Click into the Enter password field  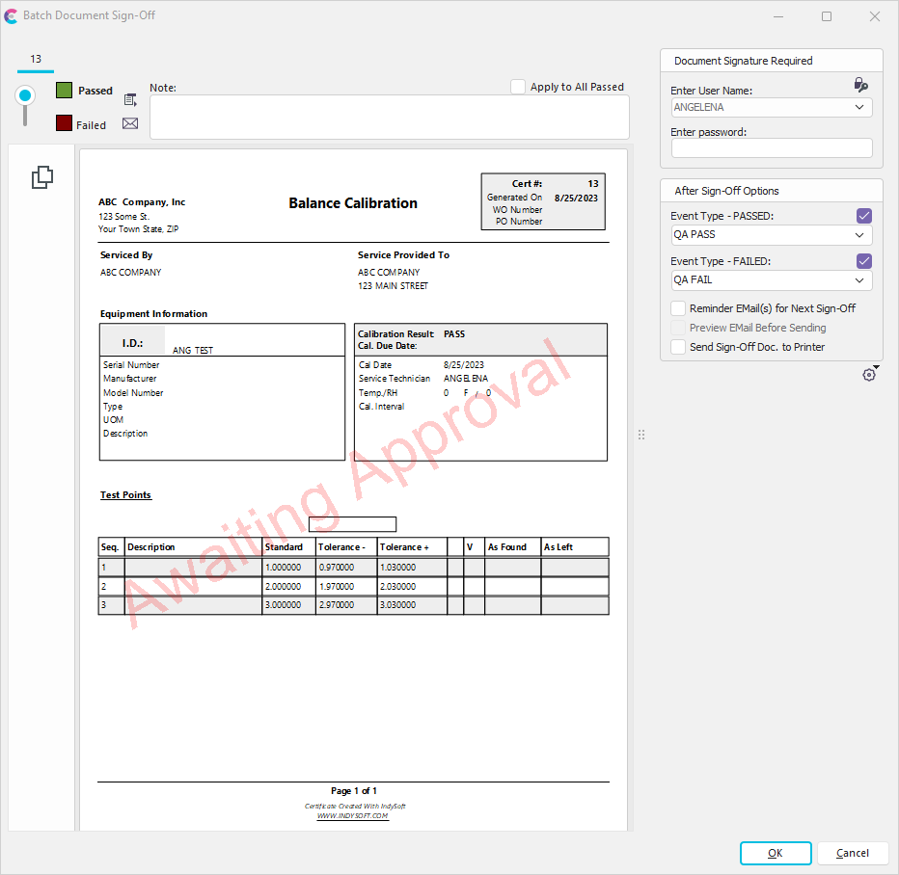771,148
